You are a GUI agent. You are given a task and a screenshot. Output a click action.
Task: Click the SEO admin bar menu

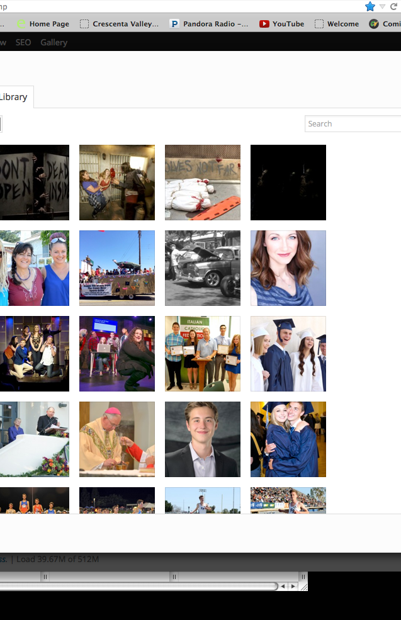[23, 42]
